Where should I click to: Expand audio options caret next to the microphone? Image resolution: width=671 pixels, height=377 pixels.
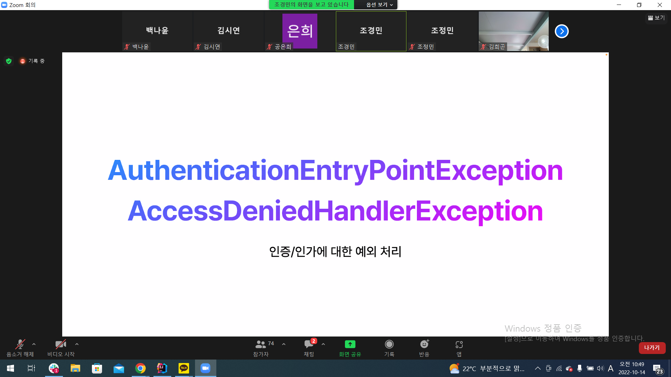pos(34,344)
